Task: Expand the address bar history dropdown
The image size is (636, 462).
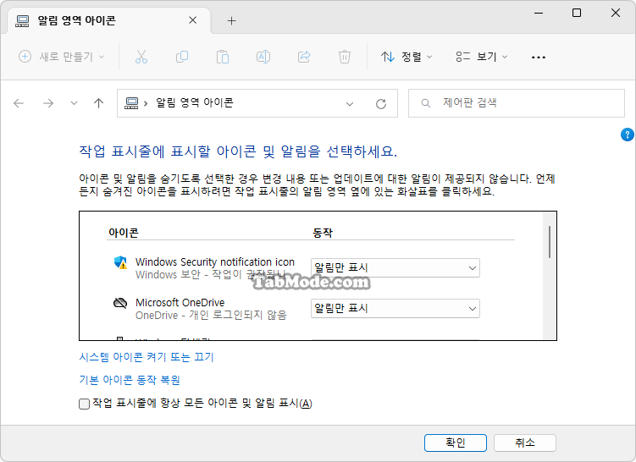Action: (350, 104)
